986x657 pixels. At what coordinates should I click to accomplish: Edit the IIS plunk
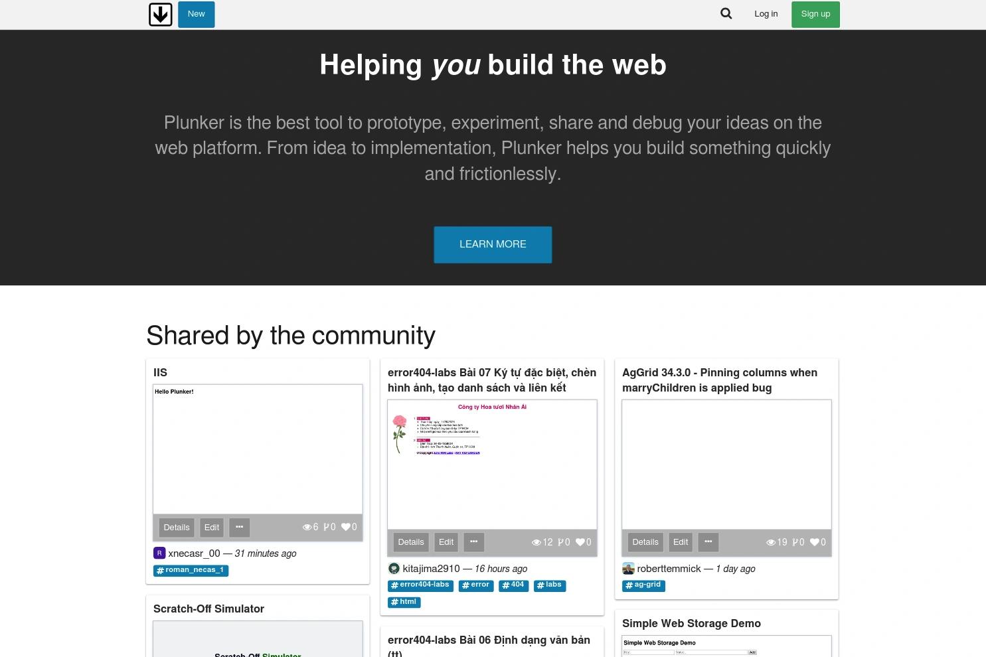pyautogui.click(x=212, y=528)
